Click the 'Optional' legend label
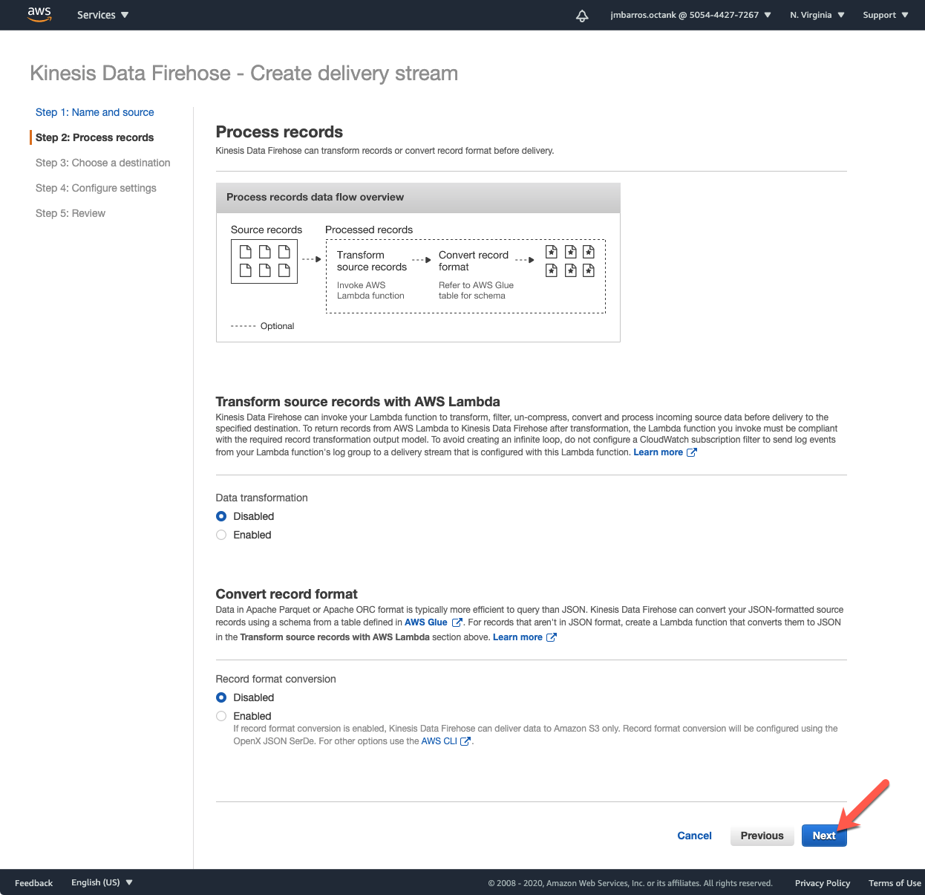925x895 pixels. (x=277, y=326)
